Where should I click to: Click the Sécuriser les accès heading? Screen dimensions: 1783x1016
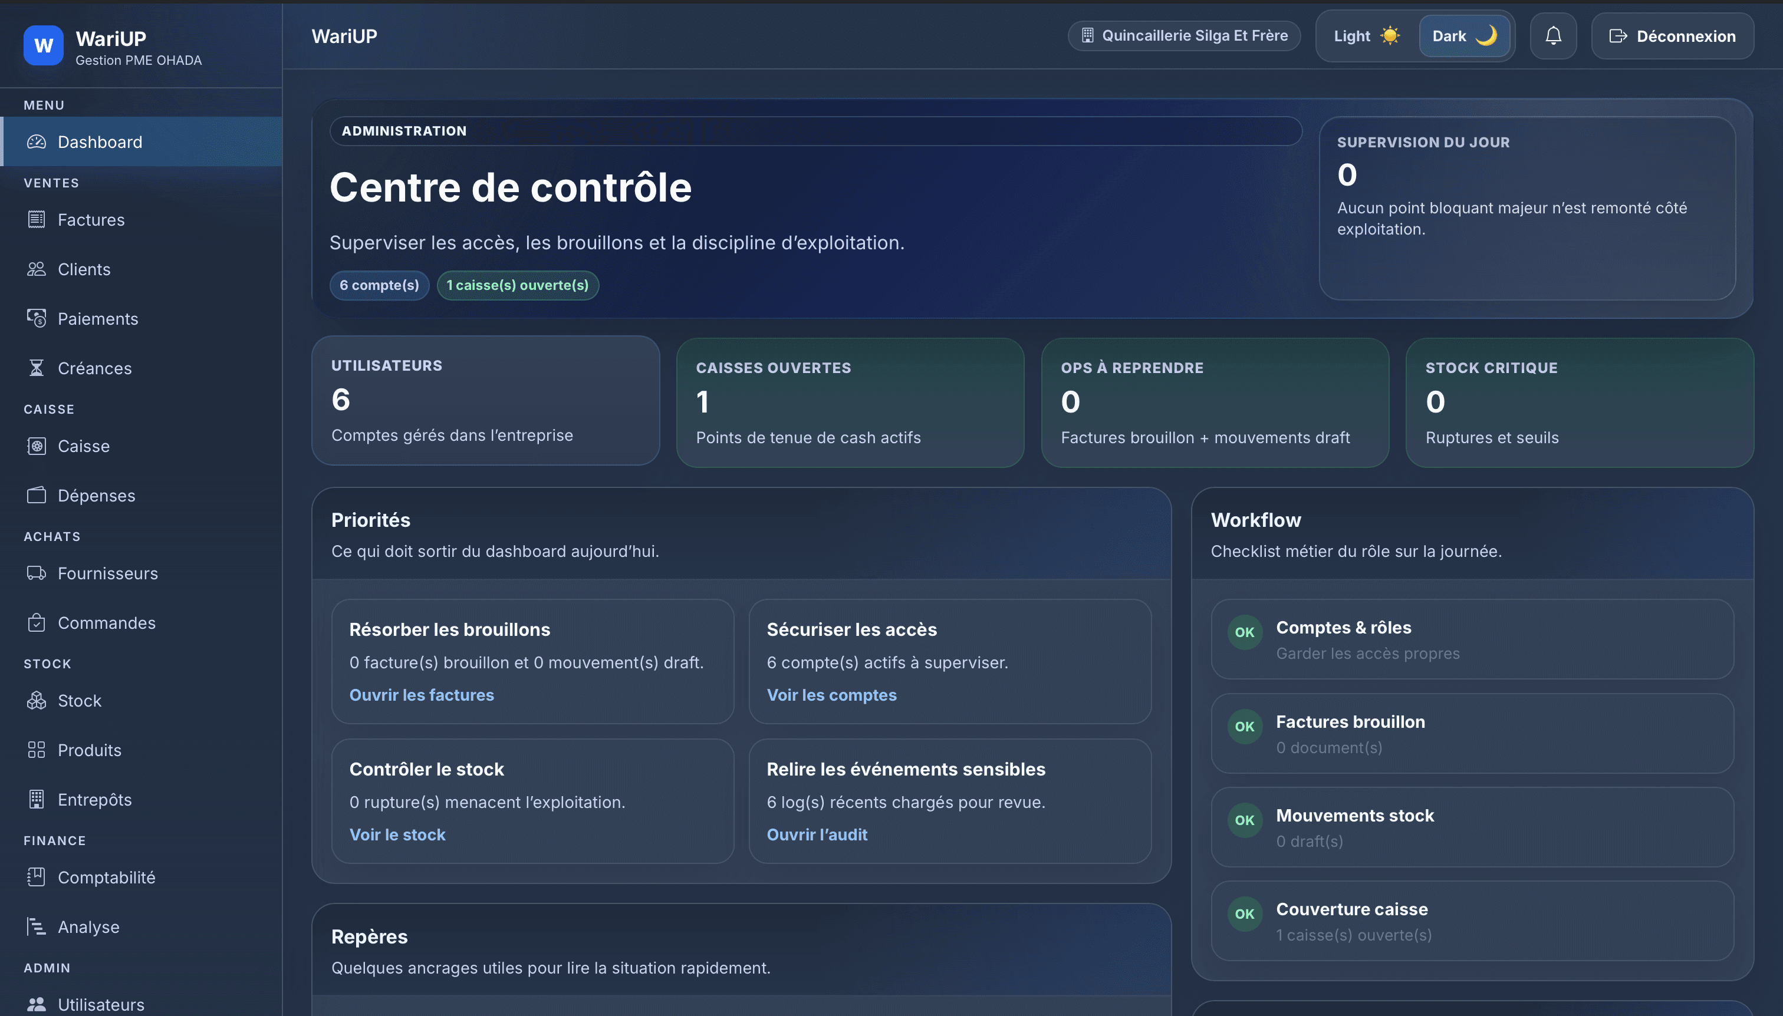pyautogui.click(x=852, y=629)
